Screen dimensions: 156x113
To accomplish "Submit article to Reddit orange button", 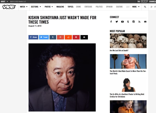I will 68,37.
